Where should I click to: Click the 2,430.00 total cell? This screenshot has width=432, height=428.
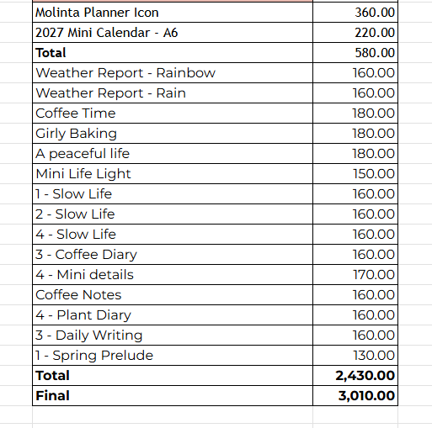pyautogui.click(x=355, y=376)
